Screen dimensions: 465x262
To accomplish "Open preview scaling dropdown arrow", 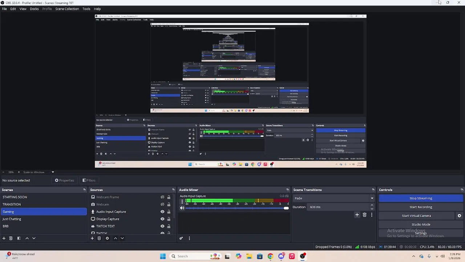I will tap(53, 172).
